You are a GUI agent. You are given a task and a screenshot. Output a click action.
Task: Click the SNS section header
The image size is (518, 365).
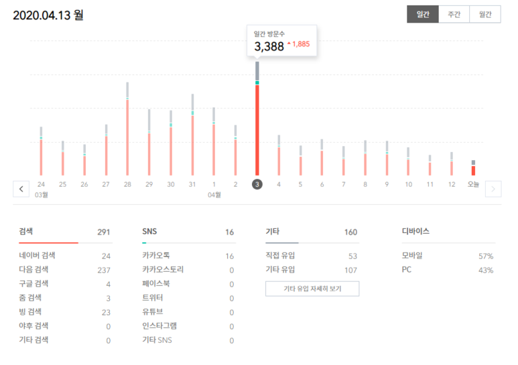tap(149, 231)
